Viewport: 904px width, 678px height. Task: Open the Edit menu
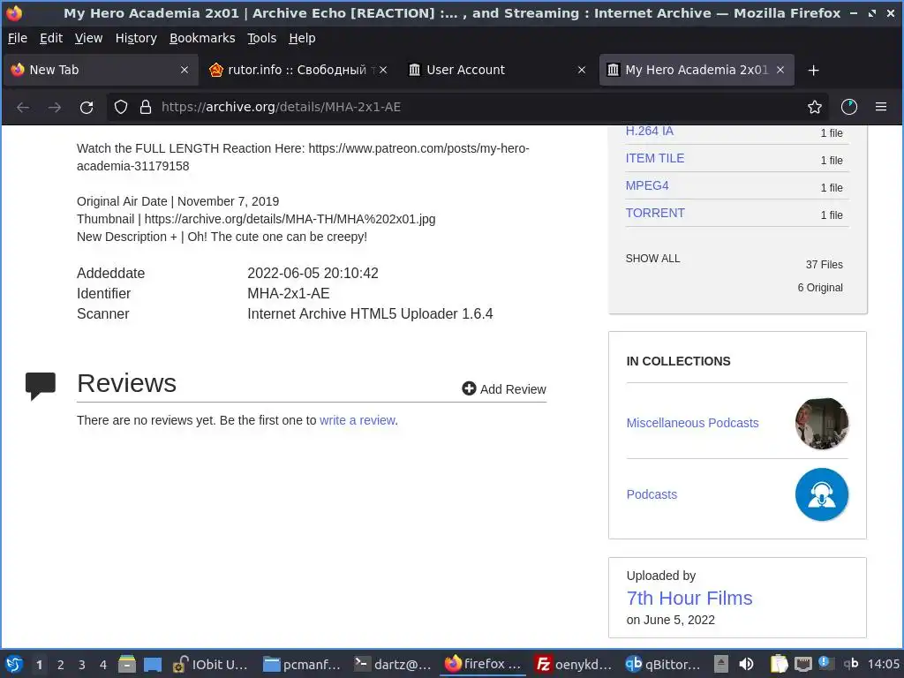click(x=50, y=38)
